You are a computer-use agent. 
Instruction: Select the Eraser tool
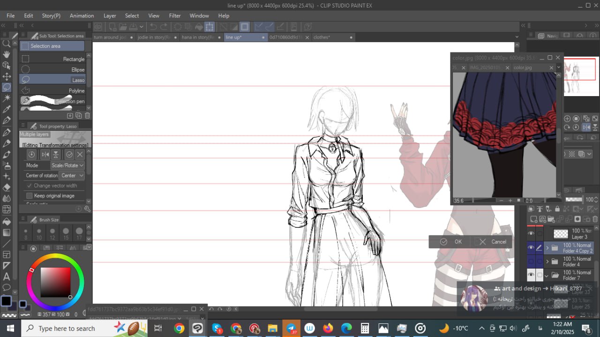click(x=7, y=187)
